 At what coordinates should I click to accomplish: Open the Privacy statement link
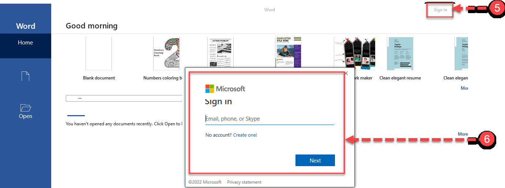coord(244,182)
